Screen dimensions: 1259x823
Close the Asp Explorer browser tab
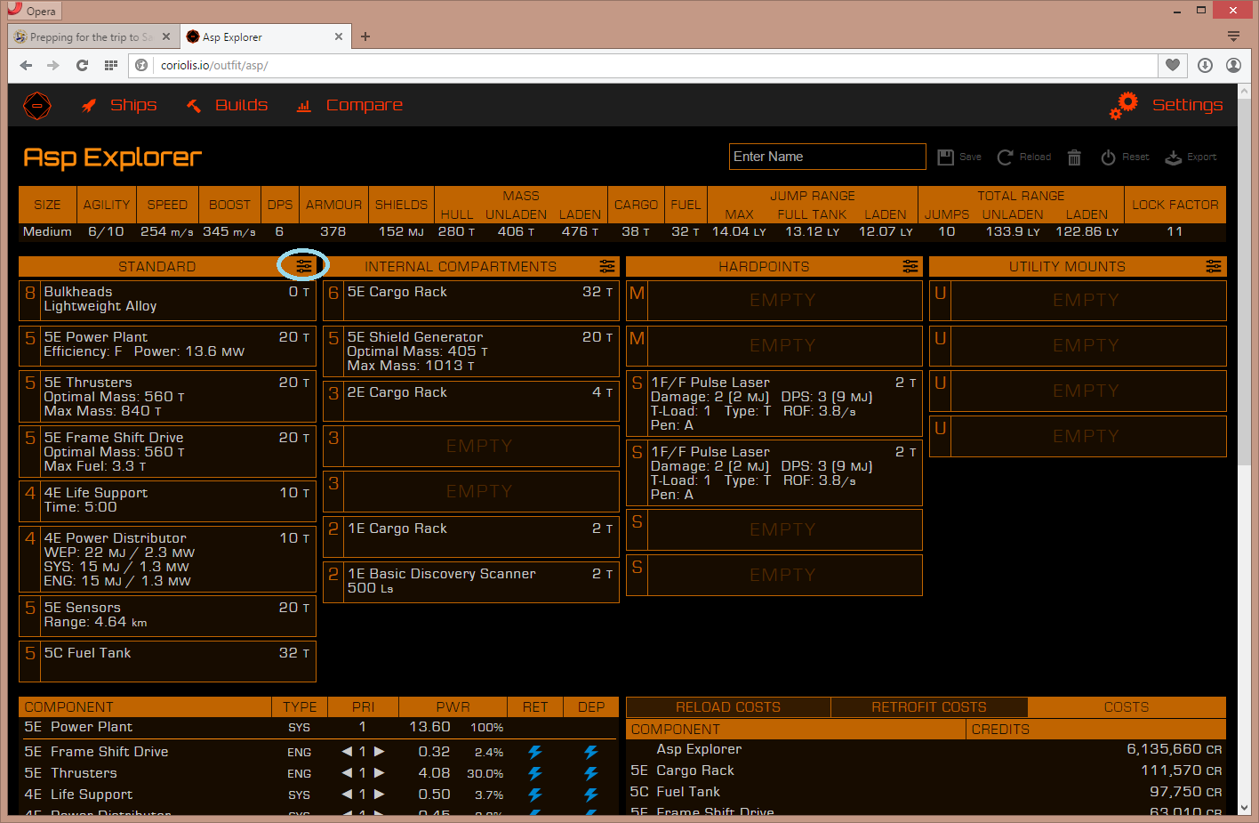click(x=339, y=36)
